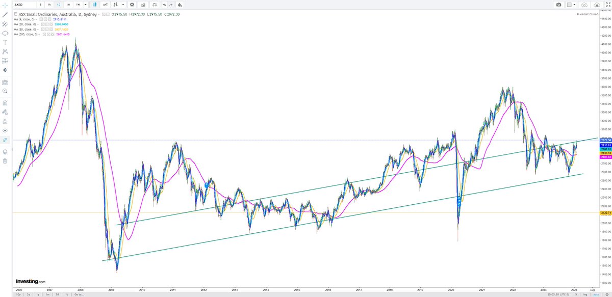Image resolution: width=612 pixels, height=297 pixels.
Task: Click the Investing.com logo link
Action: click(x=31, y=281)
